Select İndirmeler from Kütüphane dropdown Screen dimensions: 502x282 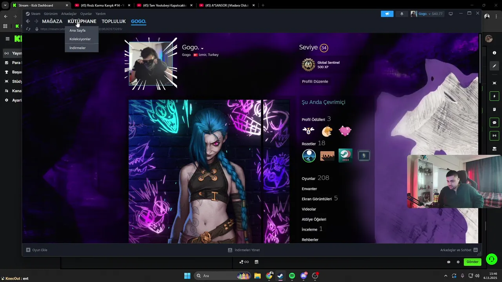click(x=82, y=48)
